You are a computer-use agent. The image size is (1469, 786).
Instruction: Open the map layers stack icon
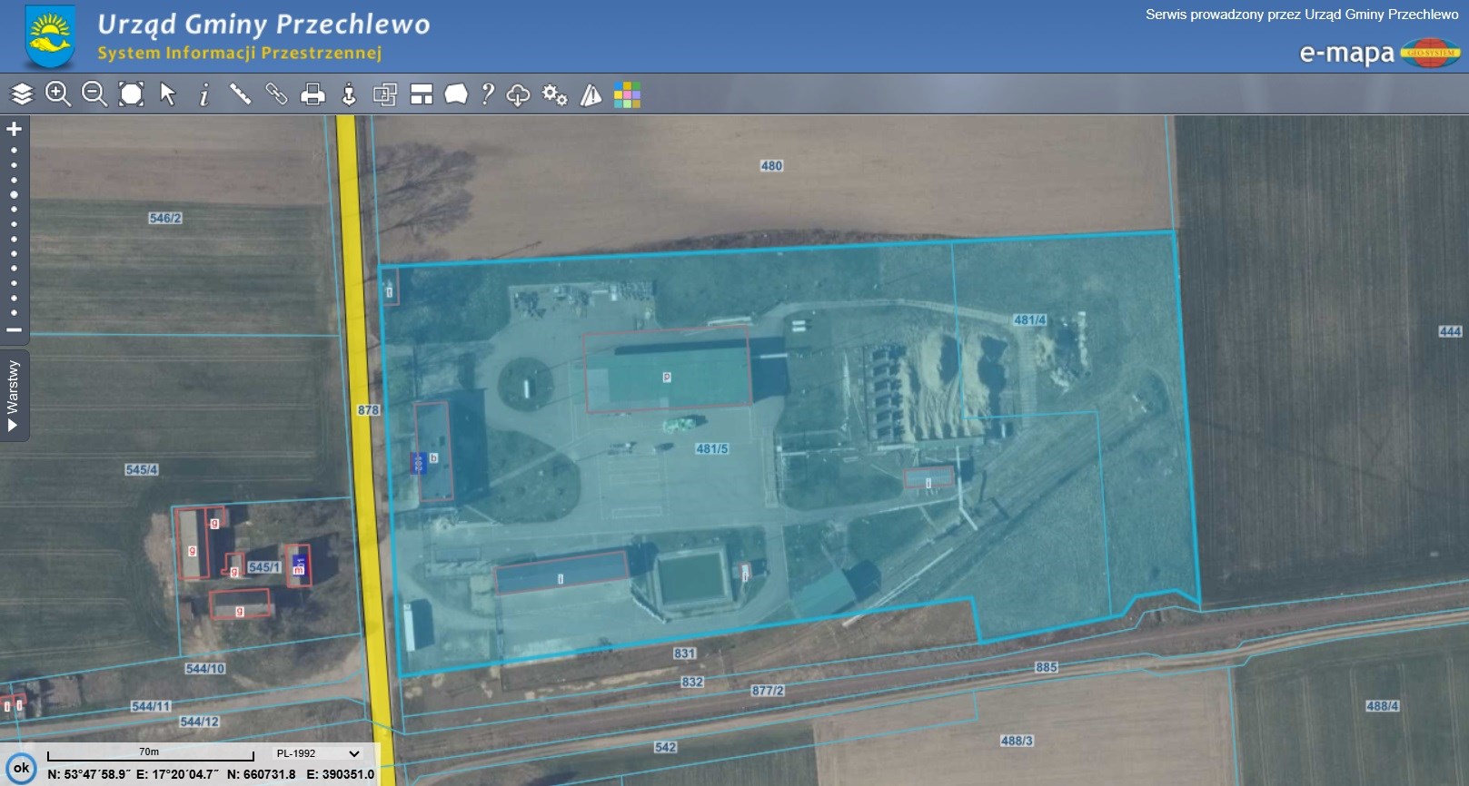[x=22, y=94]
